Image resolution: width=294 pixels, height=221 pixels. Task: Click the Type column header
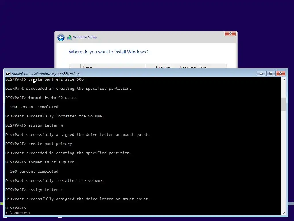(211, 67)
